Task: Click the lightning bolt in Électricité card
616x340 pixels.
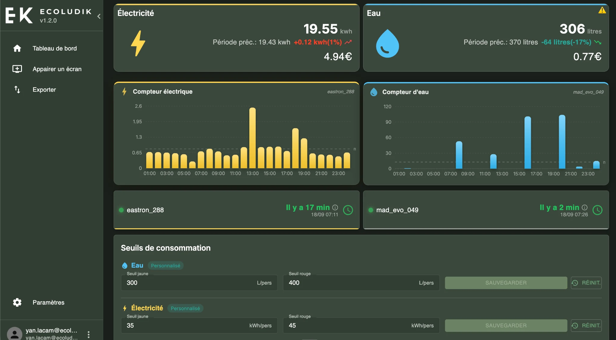Action: (x=138, y=43)
